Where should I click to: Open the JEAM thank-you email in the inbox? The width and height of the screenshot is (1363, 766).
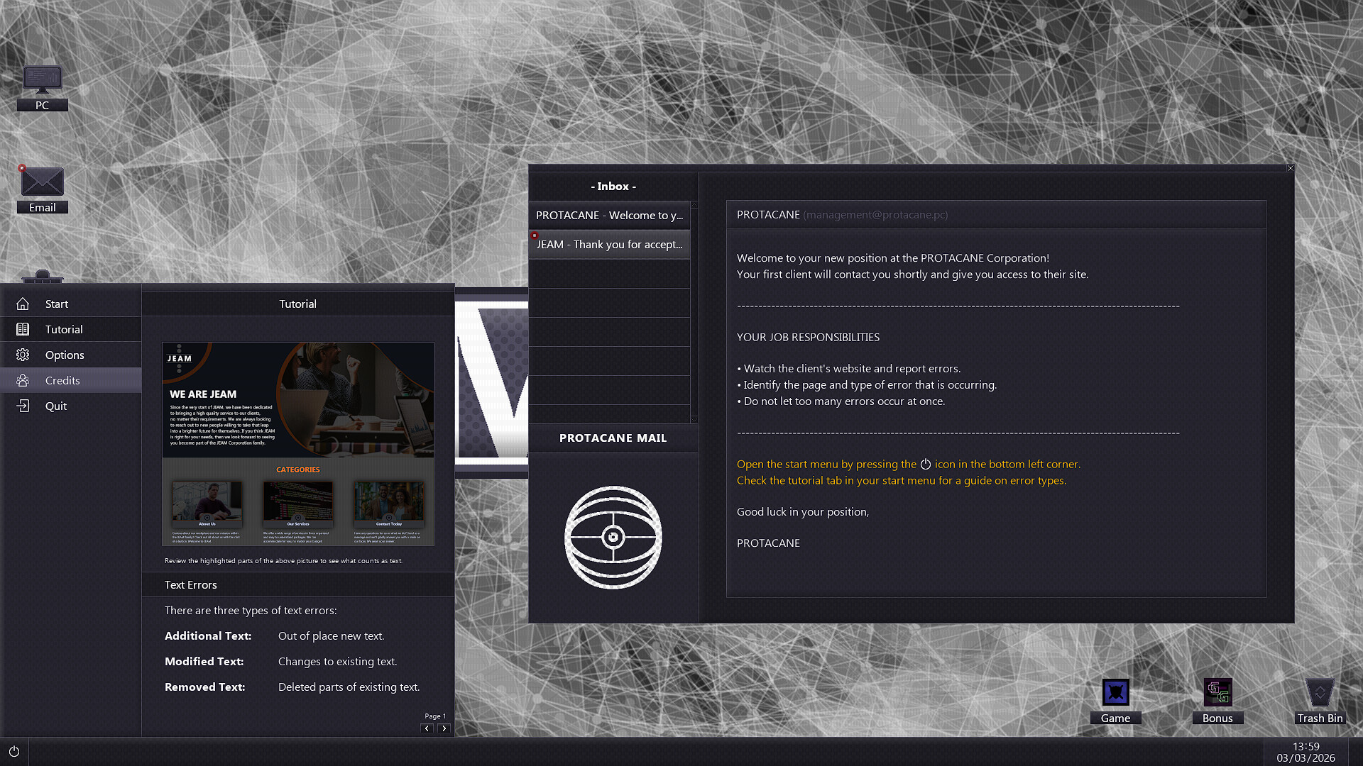click(x=609, y=244)
